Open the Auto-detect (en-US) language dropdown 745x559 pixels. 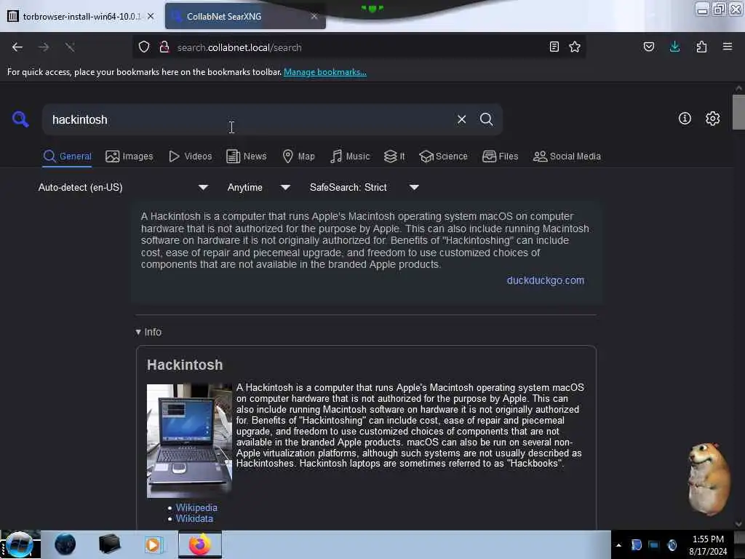point(123,187)
